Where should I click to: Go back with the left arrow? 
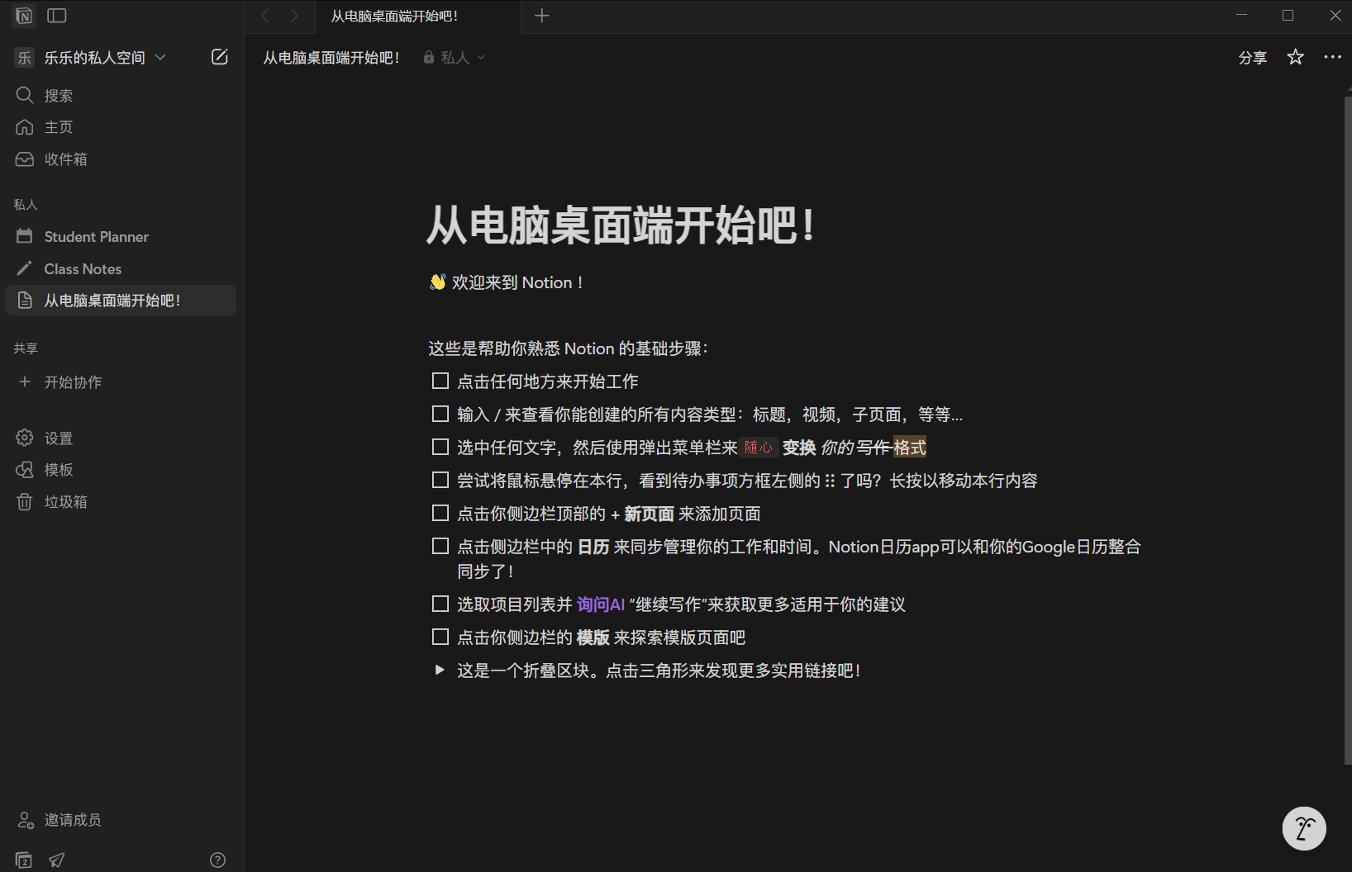[x=265, y=16]
